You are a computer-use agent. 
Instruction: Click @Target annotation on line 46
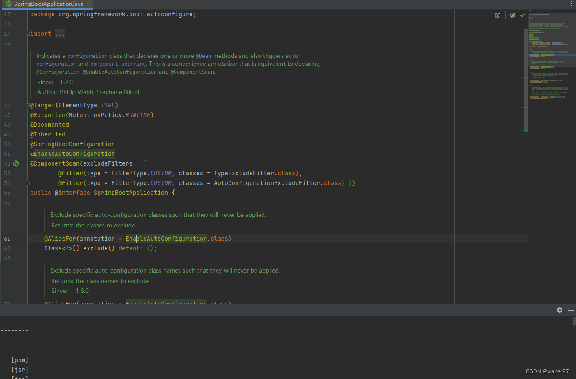tap(42, 105)
